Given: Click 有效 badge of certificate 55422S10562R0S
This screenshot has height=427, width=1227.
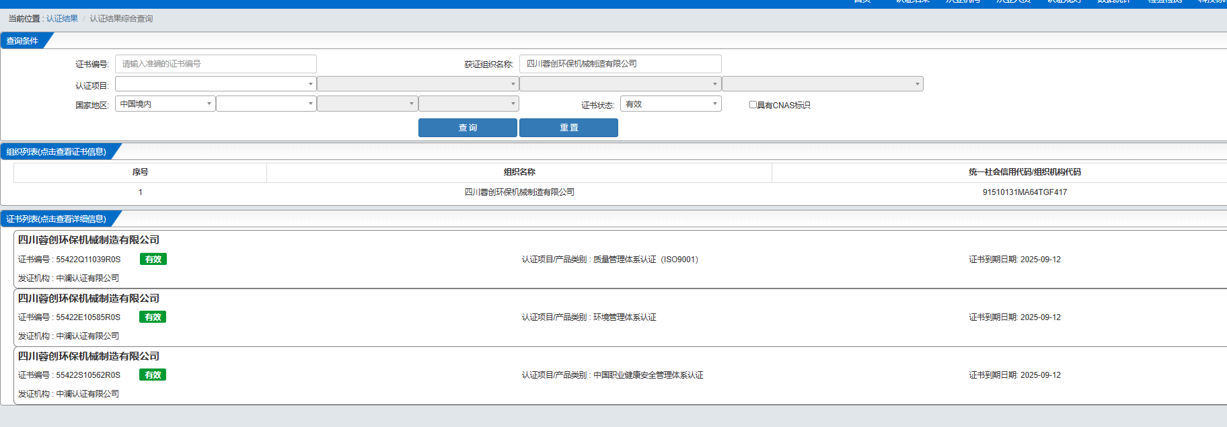Looking at the screenshot, I should (153, 375).
